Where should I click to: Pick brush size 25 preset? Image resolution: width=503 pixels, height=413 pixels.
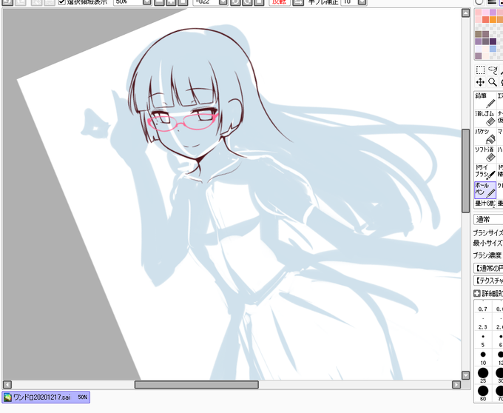(483, 375)
